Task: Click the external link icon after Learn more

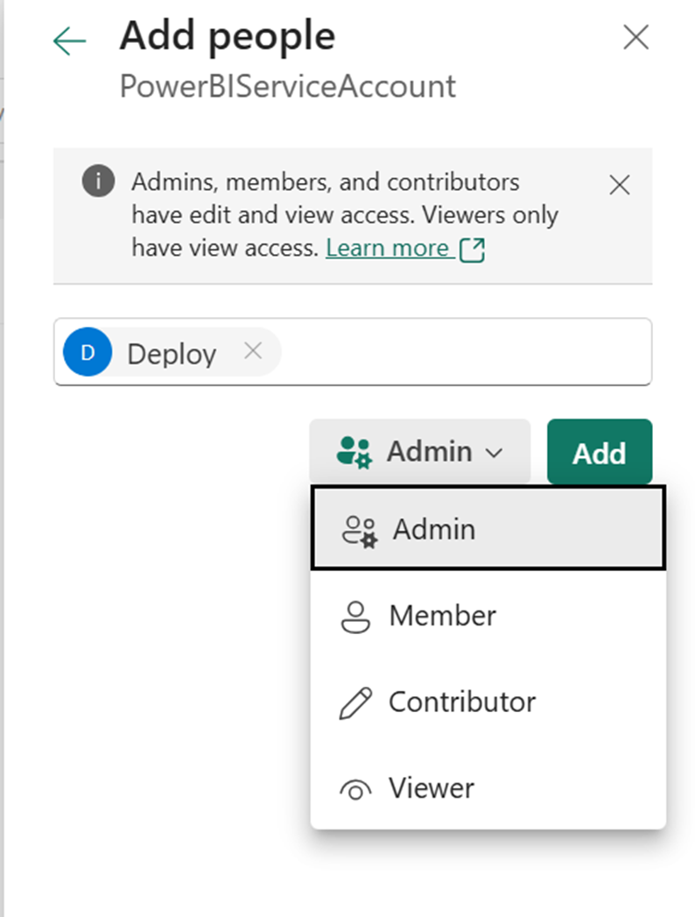Action: [472, 250]
